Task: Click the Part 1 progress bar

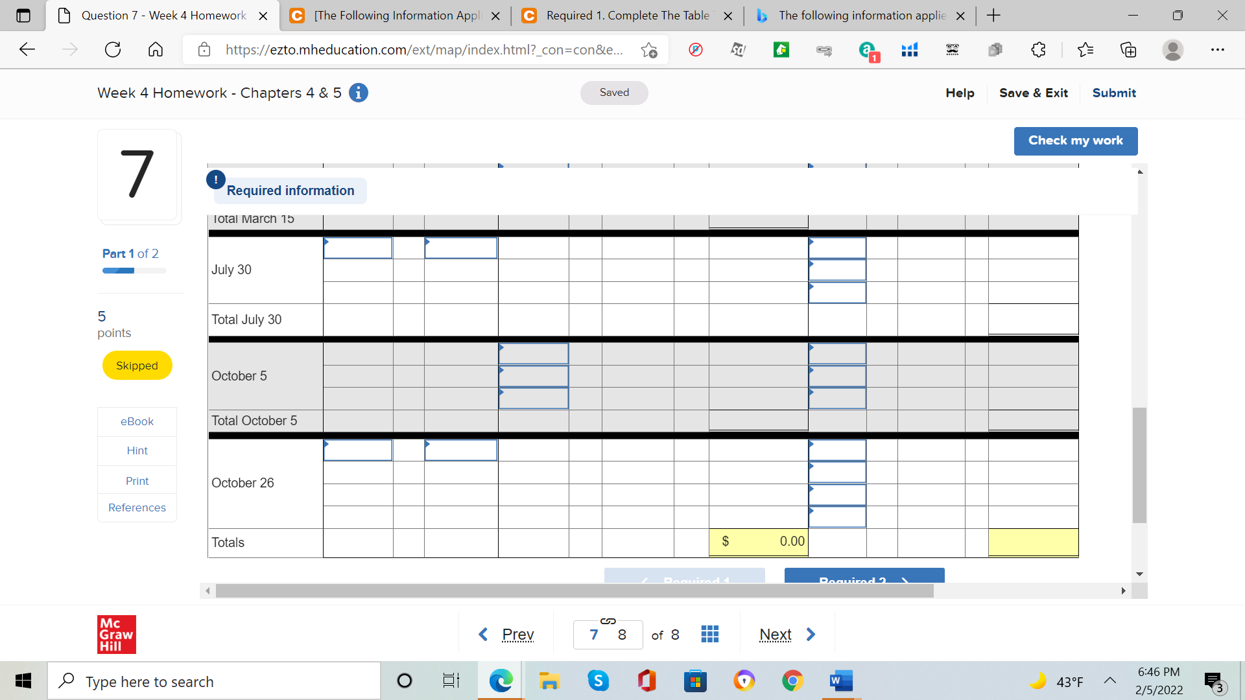Action: [133, 270]
